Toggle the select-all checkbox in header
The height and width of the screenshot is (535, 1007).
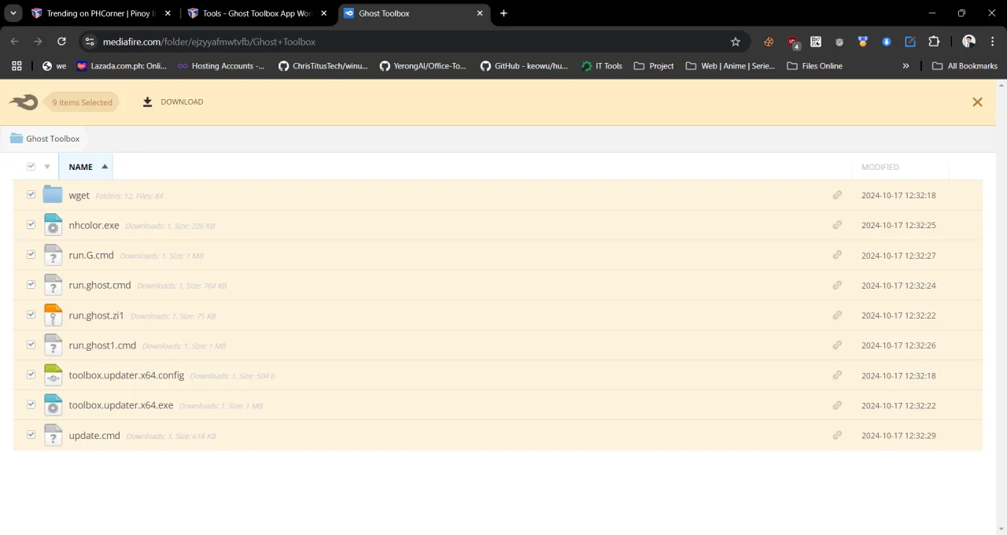click(31, 166)
